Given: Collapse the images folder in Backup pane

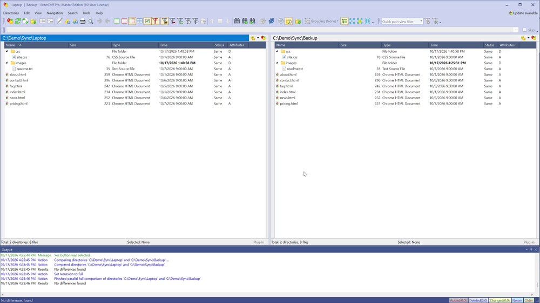Looking at the screenshot, I should coord(277,63).
